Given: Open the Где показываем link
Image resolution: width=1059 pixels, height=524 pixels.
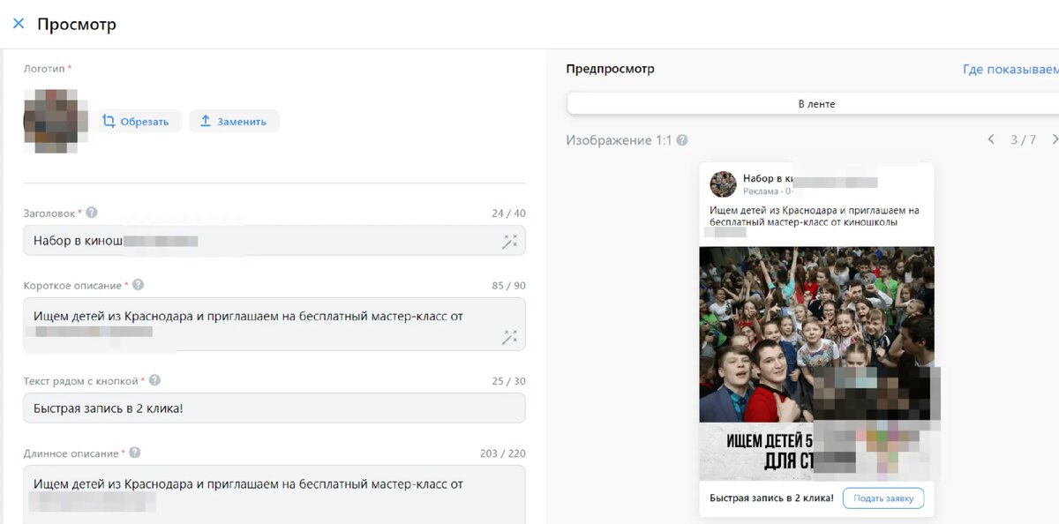Looking at the screenshot, I should click(x=1010, y=69).
